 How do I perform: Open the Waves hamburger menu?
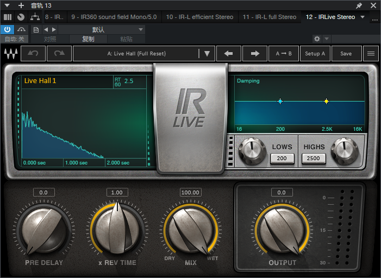click(x=371, y=53)
